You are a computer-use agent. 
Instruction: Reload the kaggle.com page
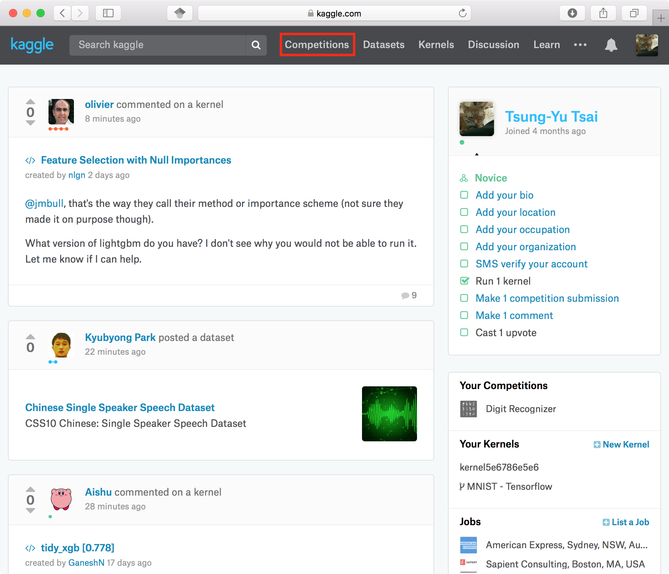tap(462, 13)
